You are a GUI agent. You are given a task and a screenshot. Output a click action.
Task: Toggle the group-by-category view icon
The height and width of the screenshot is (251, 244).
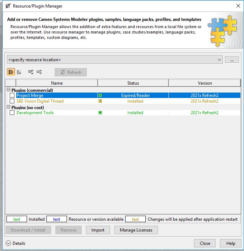(x=11, y=72)
